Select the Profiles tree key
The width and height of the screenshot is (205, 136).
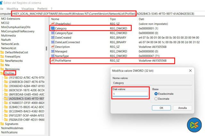coord(10,73)
